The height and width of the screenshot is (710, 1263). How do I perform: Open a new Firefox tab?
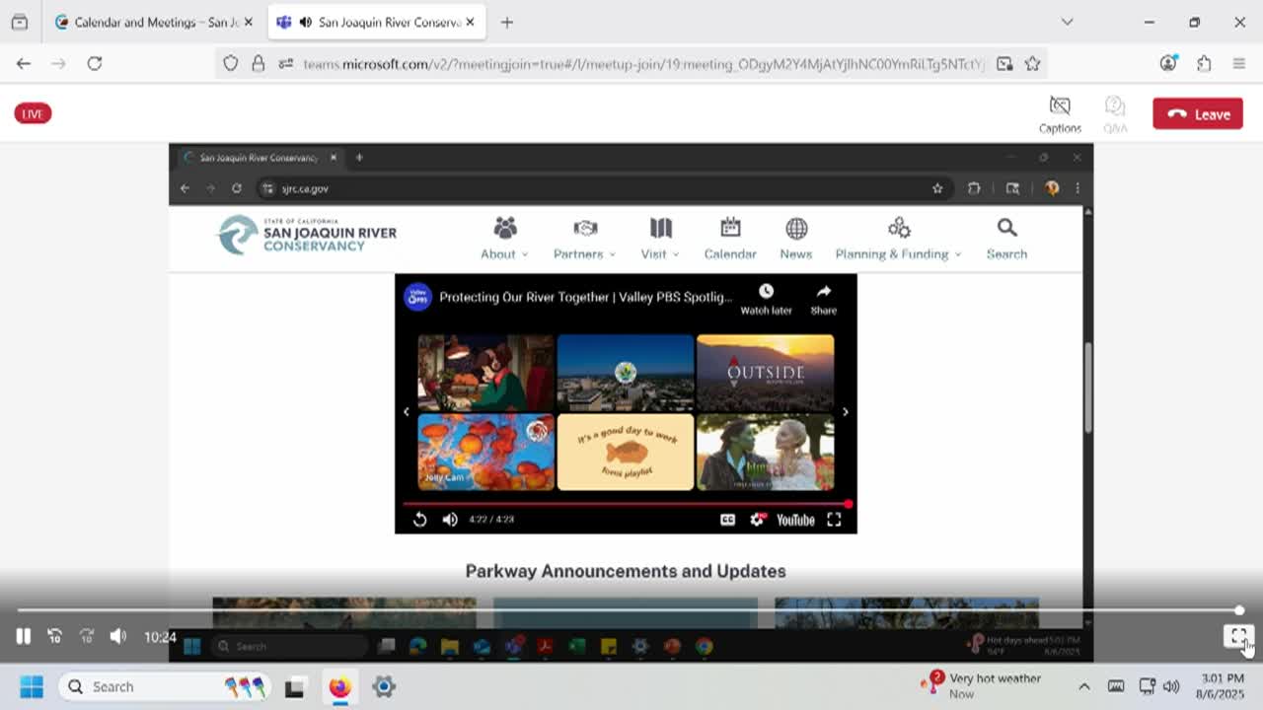point(507,22)
